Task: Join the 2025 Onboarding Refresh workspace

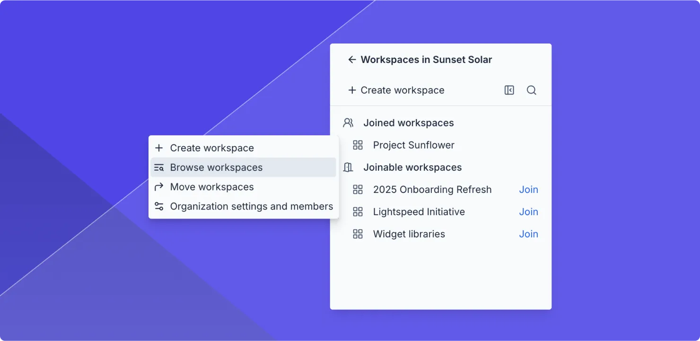Action: pos(528,190)
